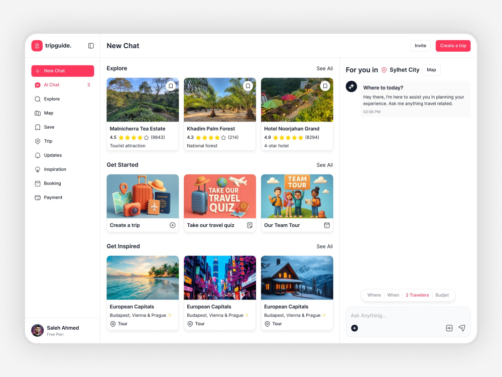Viewport: 502px width, 377px height.
Task: Click the lightbulb icon next to Inspiration
Action: point(38,169)
